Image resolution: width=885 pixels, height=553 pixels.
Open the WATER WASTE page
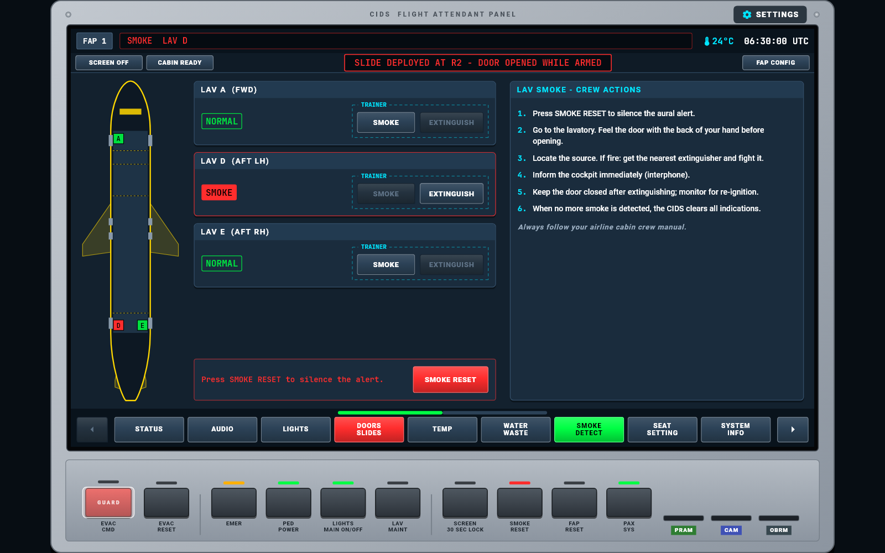(516, 429)
